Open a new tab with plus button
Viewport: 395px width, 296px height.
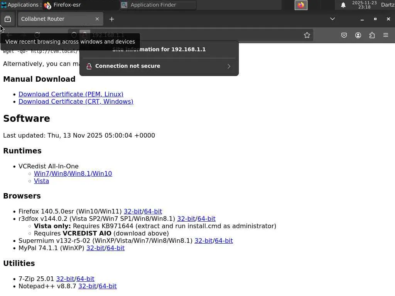pos(111,19)
